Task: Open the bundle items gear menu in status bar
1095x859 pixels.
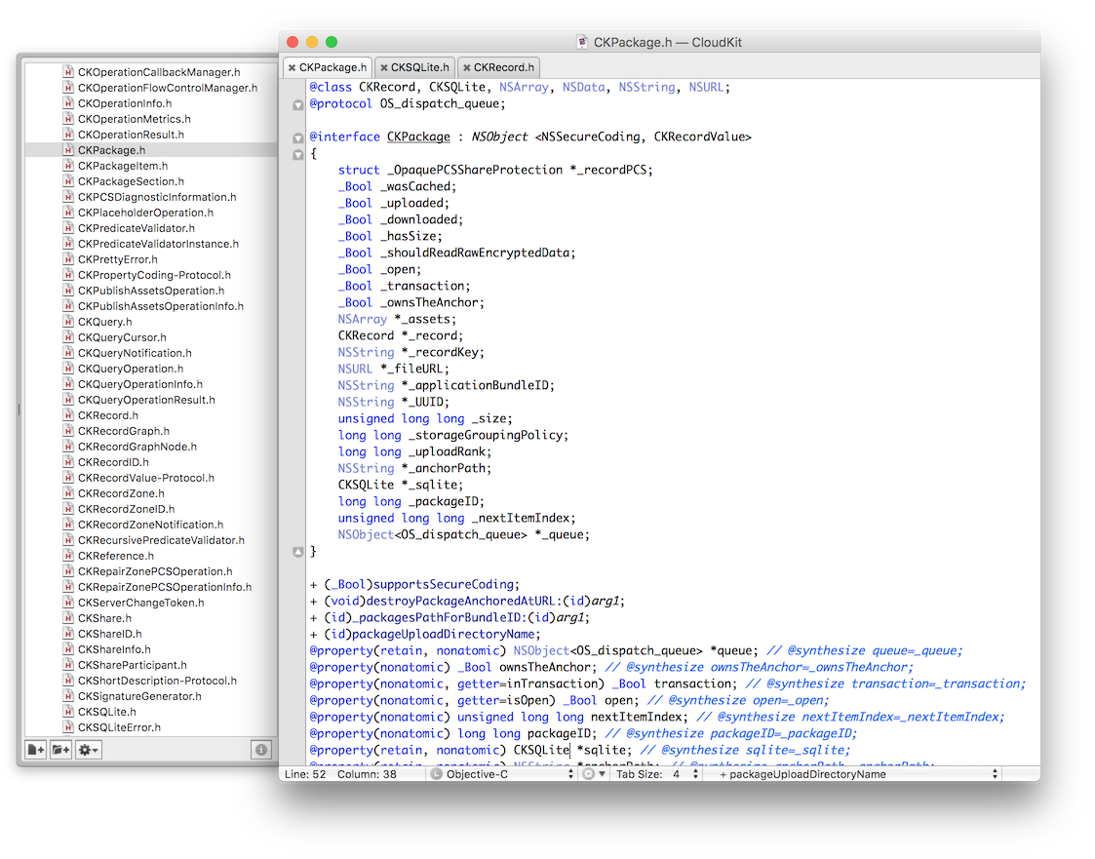Action: (593, 774)
